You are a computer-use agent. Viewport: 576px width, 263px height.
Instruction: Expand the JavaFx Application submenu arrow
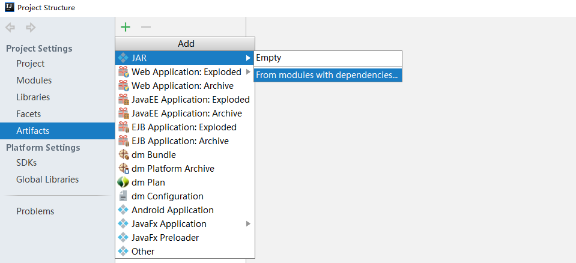pyautogui.click(x=248, y=224)
